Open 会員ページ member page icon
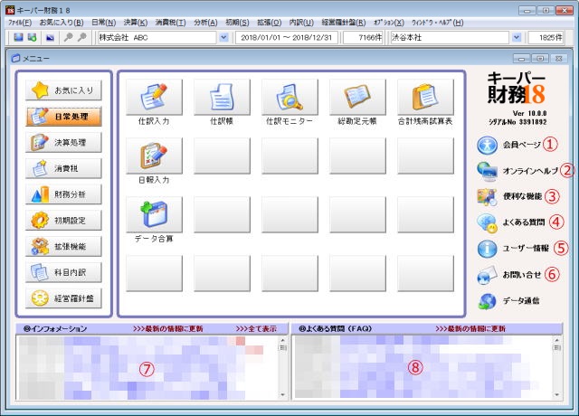579x416 pixels. coord(487,145)
